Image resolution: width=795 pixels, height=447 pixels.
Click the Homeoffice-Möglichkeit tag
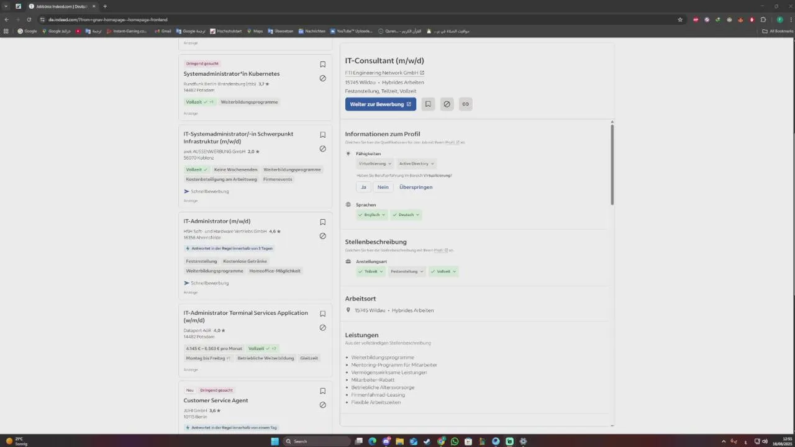(x=275, y=271)
